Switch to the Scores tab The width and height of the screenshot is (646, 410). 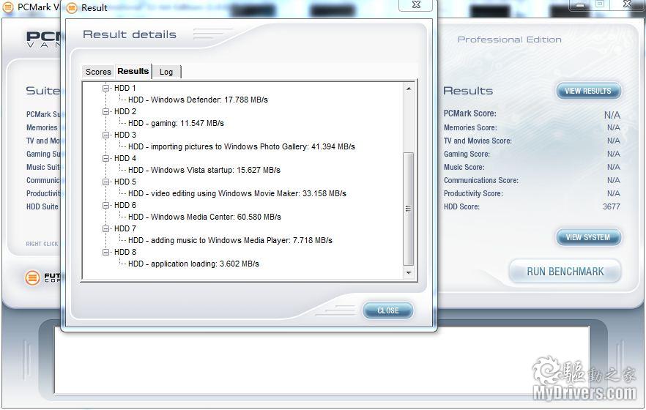[x=98, y=72]
